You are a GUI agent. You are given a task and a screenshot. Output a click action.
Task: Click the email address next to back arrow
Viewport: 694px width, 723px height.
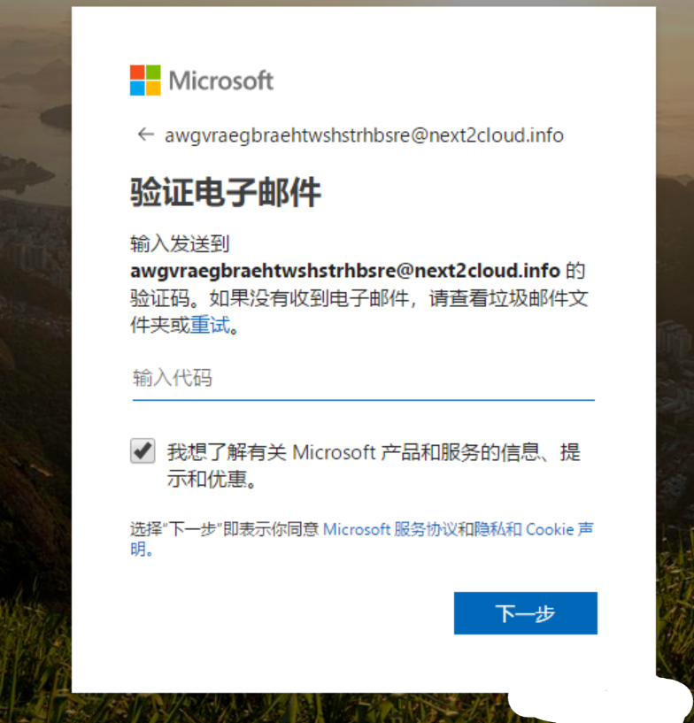364,135
